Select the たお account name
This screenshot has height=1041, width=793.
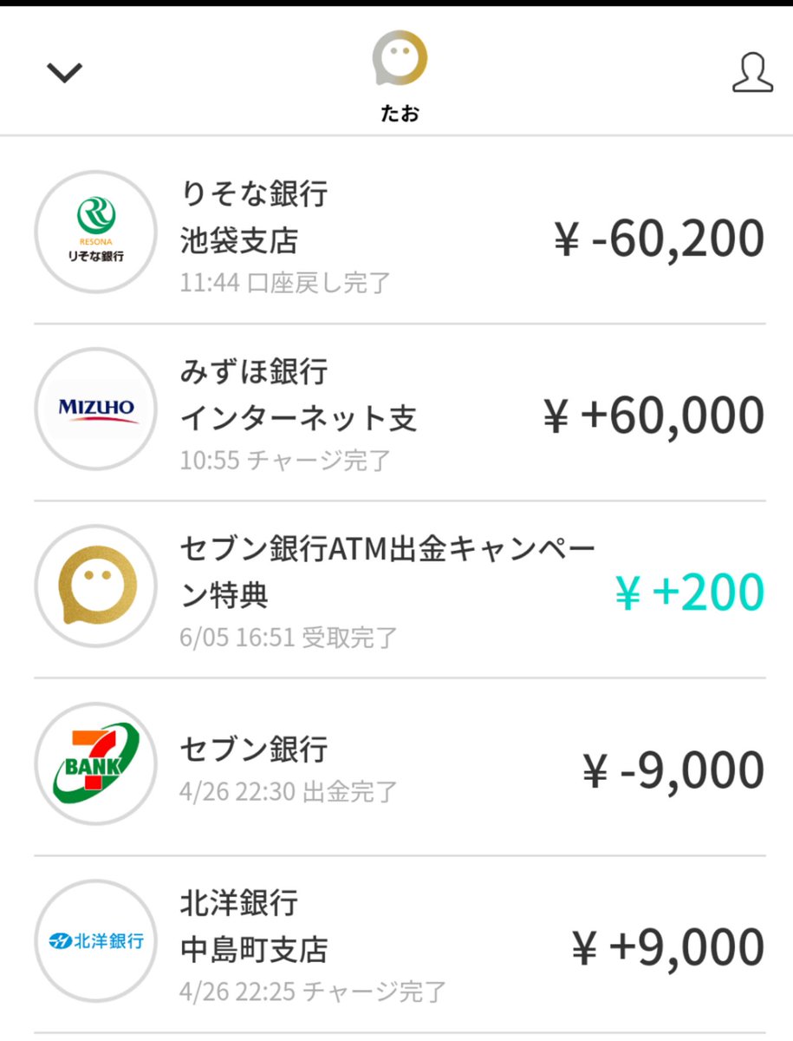pyautogui.click(x=400, y=114)
